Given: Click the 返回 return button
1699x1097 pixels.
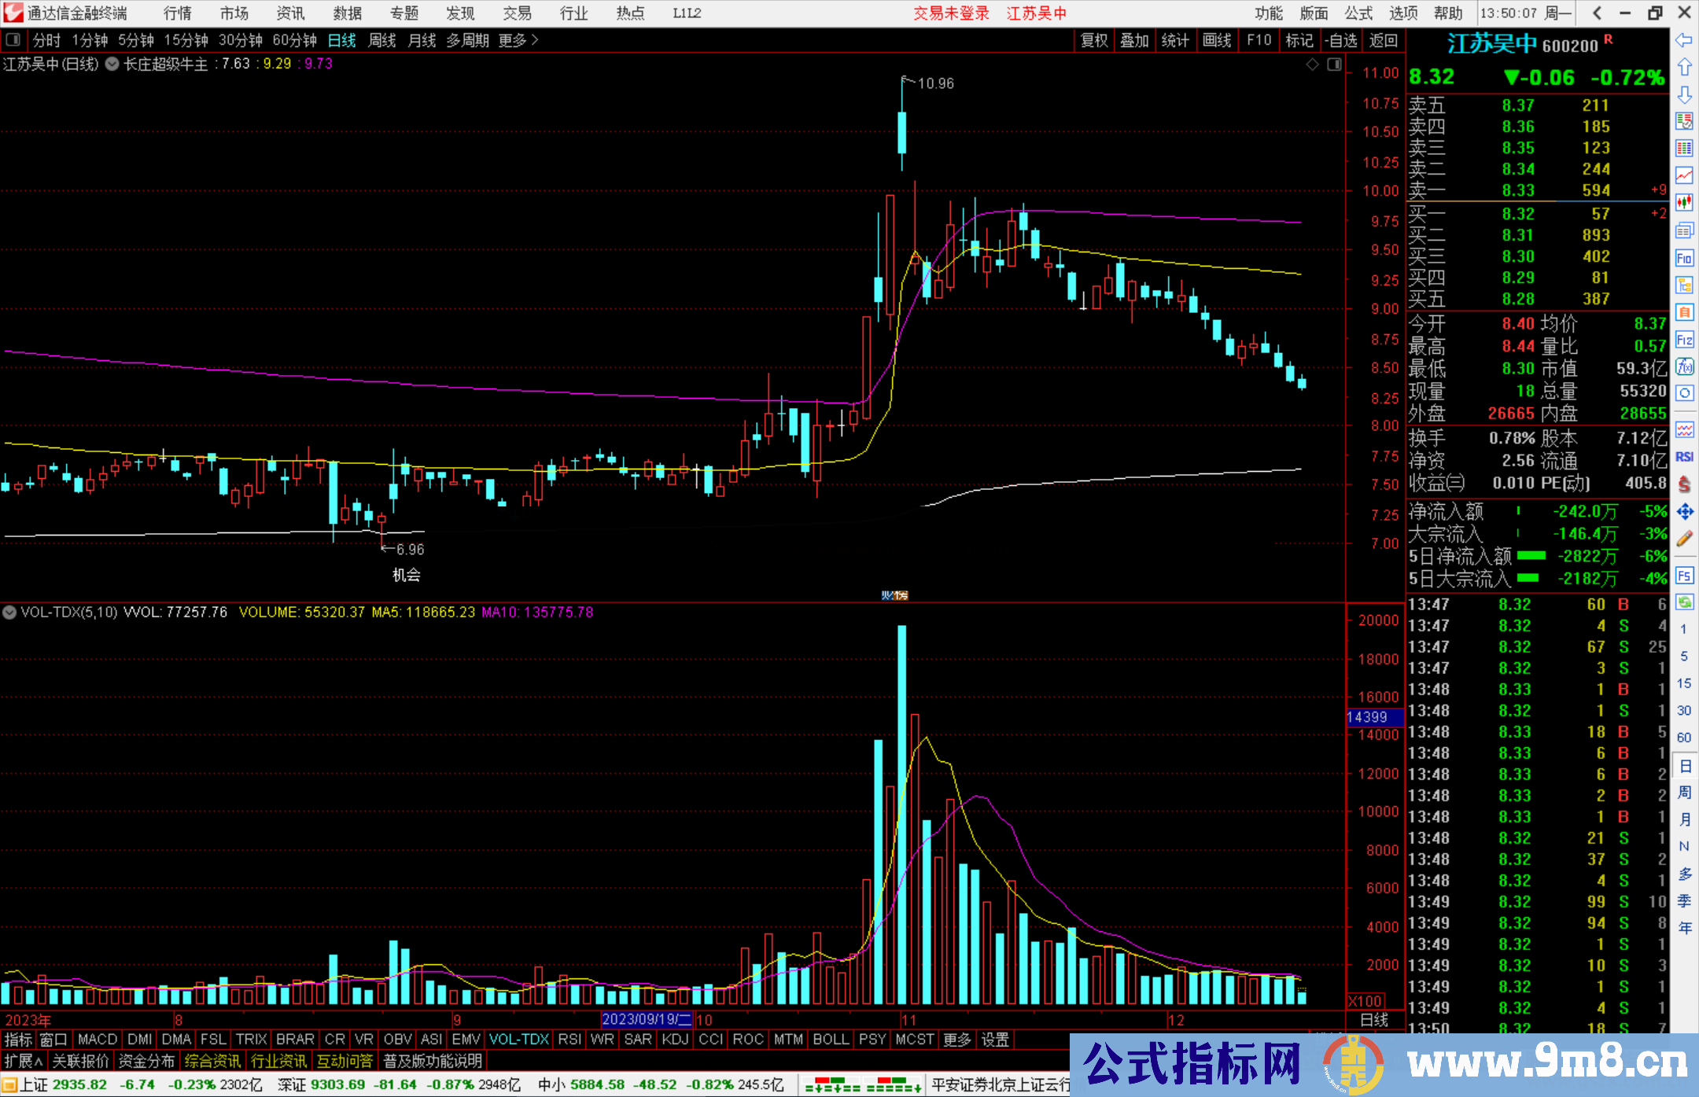Looking at the screenshot, I should tap(1383, 40).
